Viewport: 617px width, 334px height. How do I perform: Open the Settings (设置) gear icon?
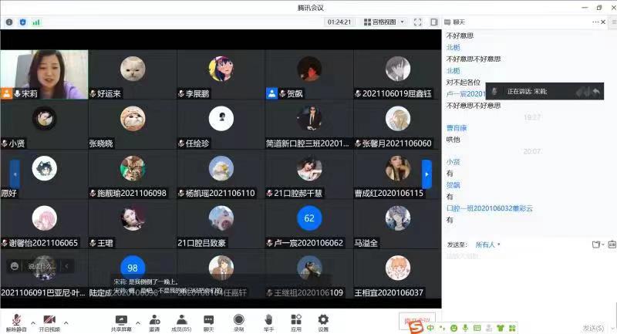pyautogui.click(x=323, y=320)
